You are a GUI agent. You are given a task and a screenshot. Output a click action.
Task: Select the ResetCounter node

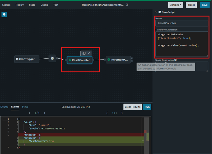[80, 60]
